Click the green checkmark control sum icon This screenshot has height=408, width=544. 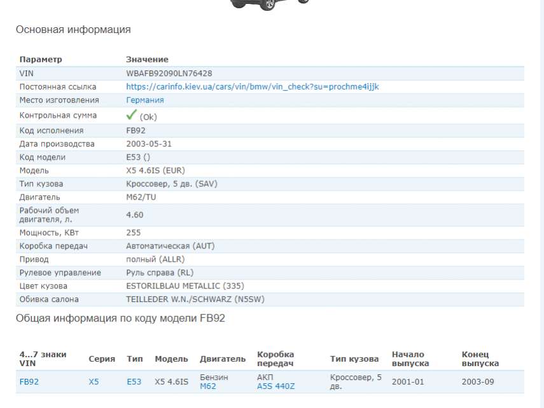[x=132, y=115]
